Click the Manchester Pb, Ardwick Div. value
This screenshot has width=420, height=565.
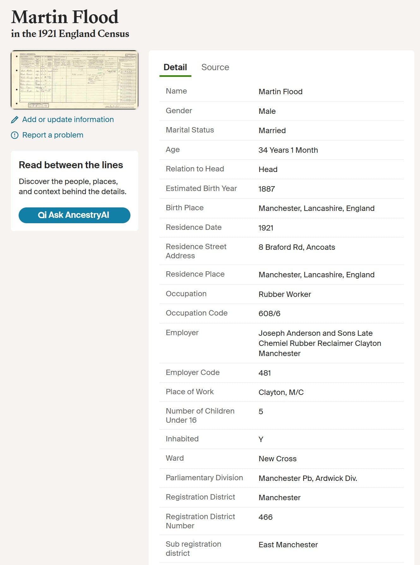[x=308, y=478]
